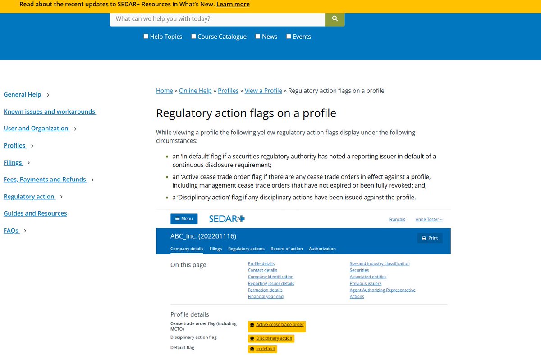Image resolution: width=541 pixels, height=355 pixels.
Task: Enable the Course Catalogue filter checkbox
Action: 194,37
